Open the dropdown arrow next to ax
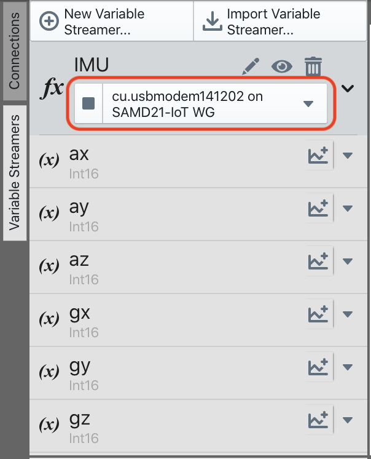371x459 pixels. pos(348,156)
